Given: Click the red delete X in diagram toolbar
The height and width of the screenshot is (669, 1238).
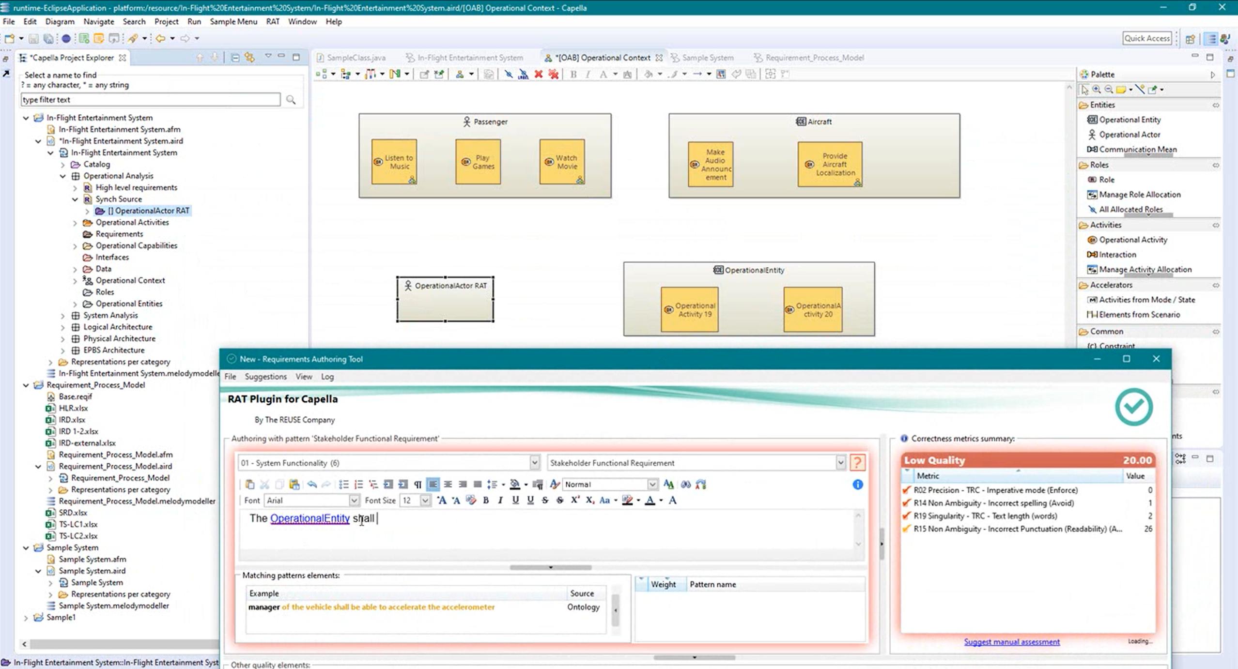Looking at the screenshot, I should tap(538, 74).
